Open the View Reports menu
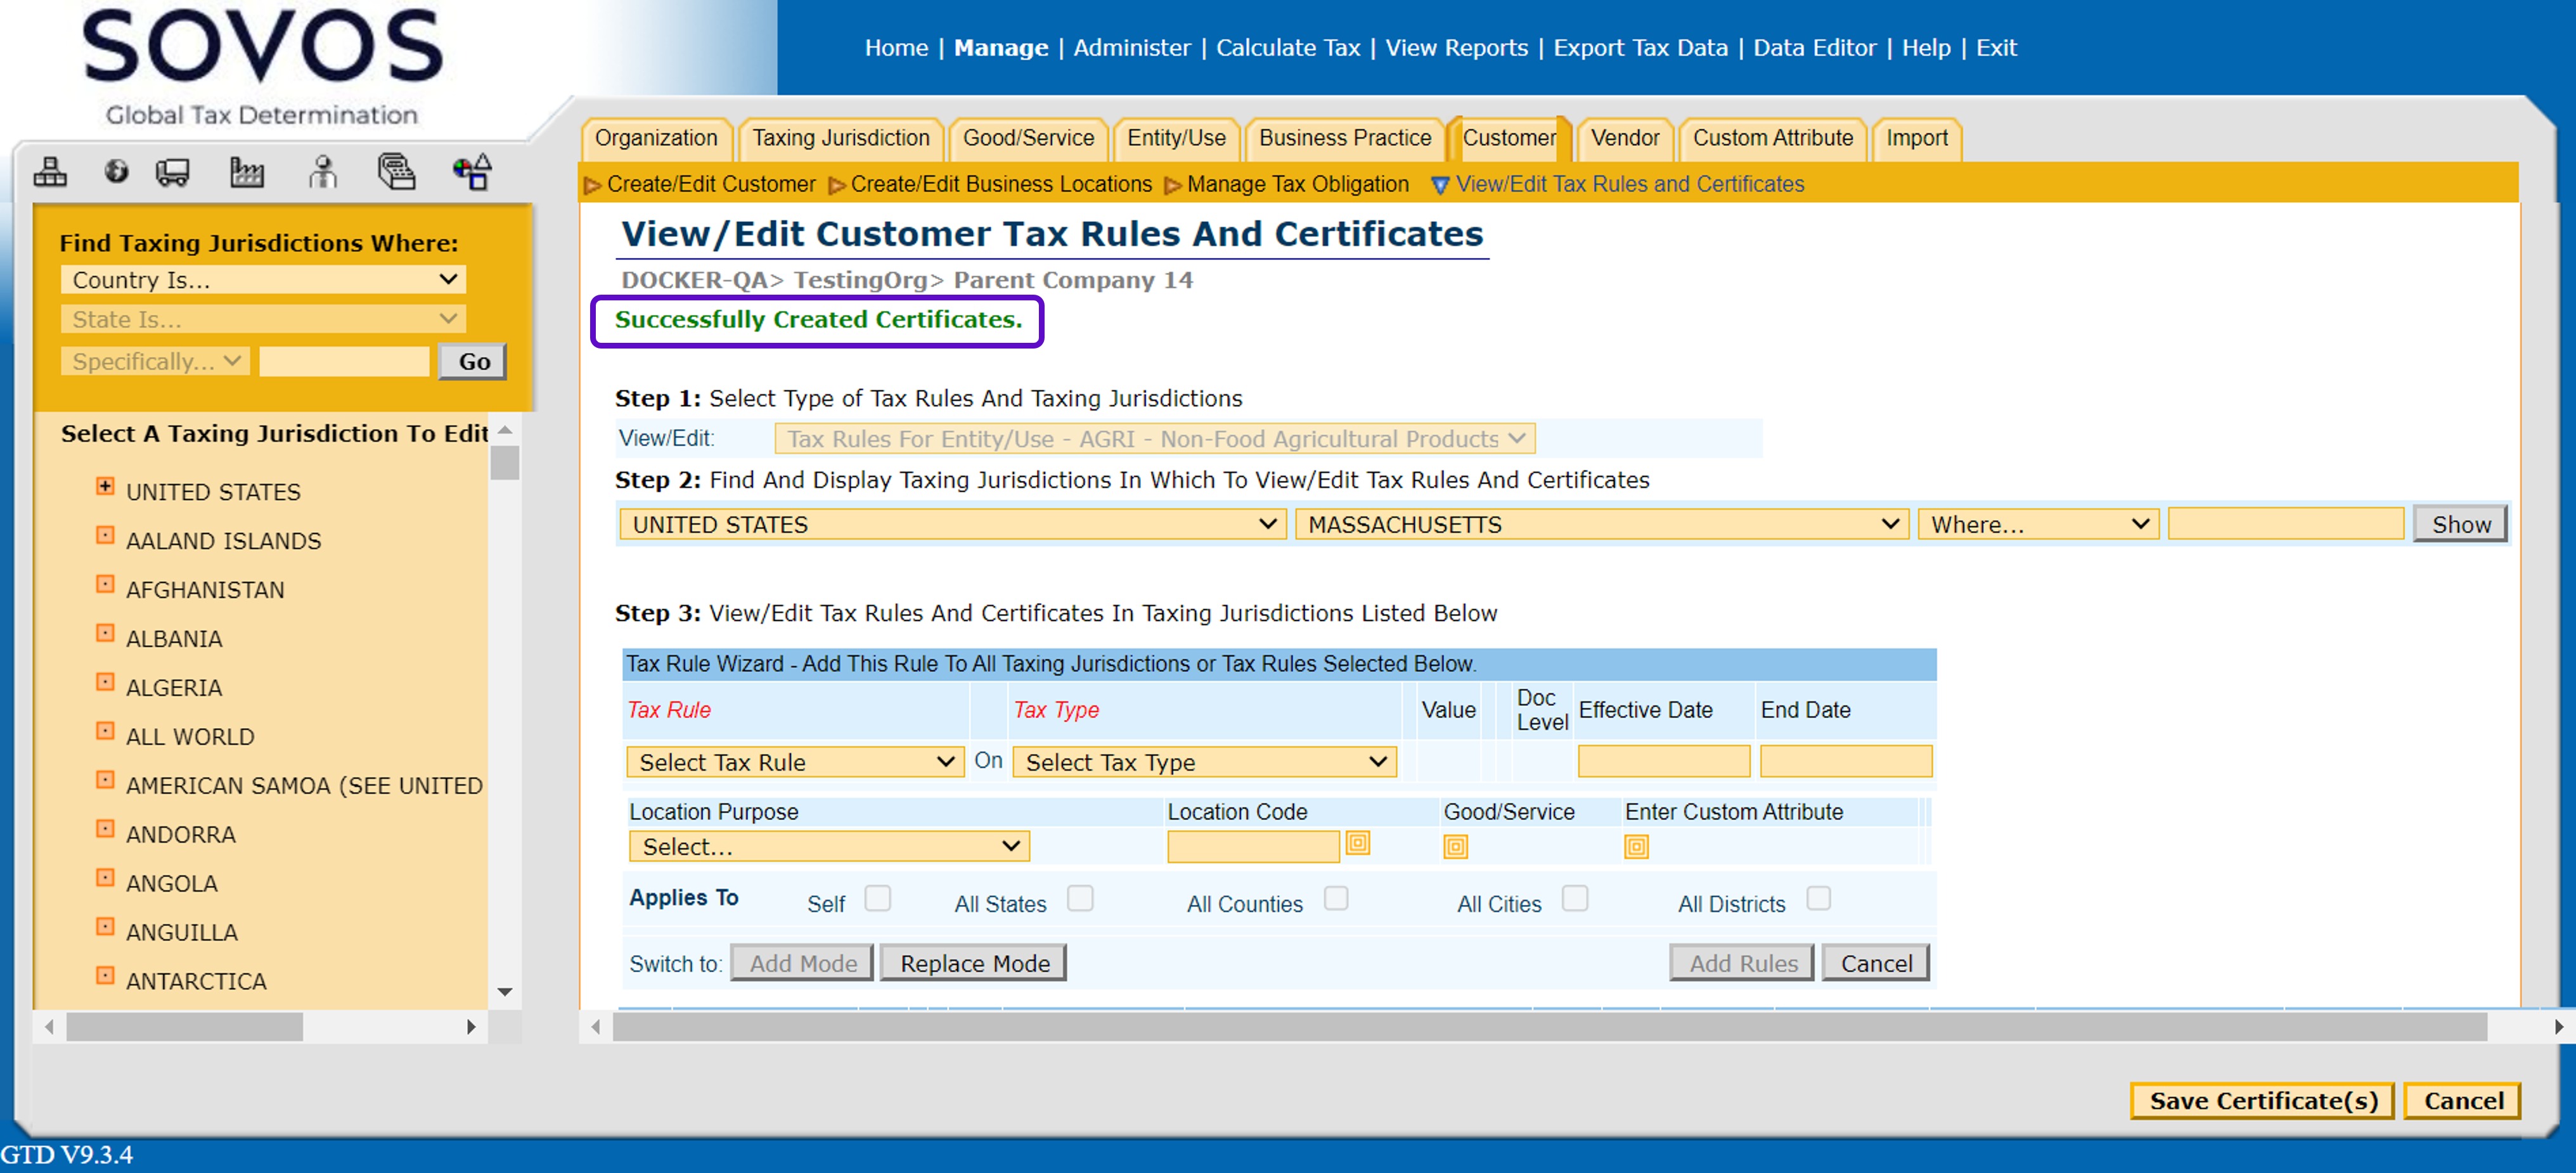This screenshot has height=1173, width=2576. pos(1456,47)
